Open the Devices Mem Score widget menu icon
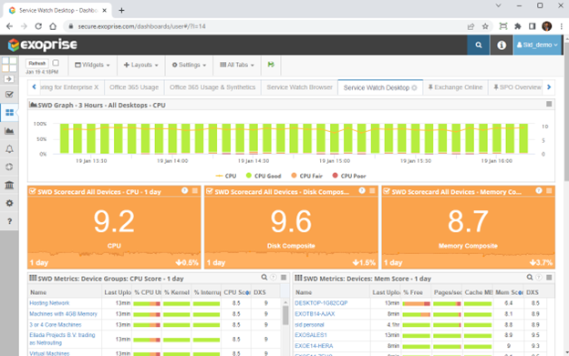 coord(549,278)
